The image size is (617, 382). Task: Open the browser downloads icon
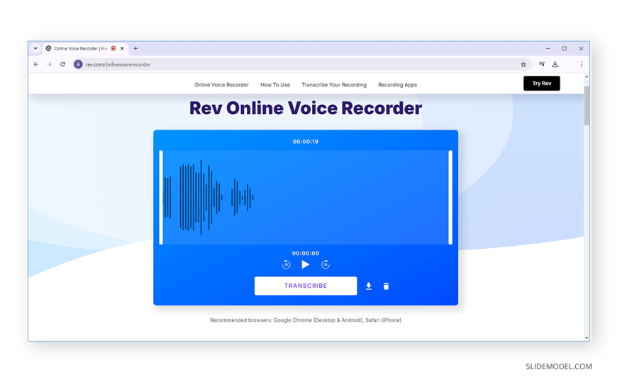coord(555,64)
